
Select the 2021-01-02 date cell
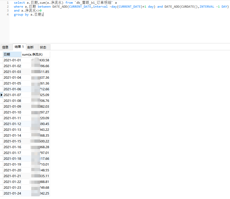coord(12,66)
